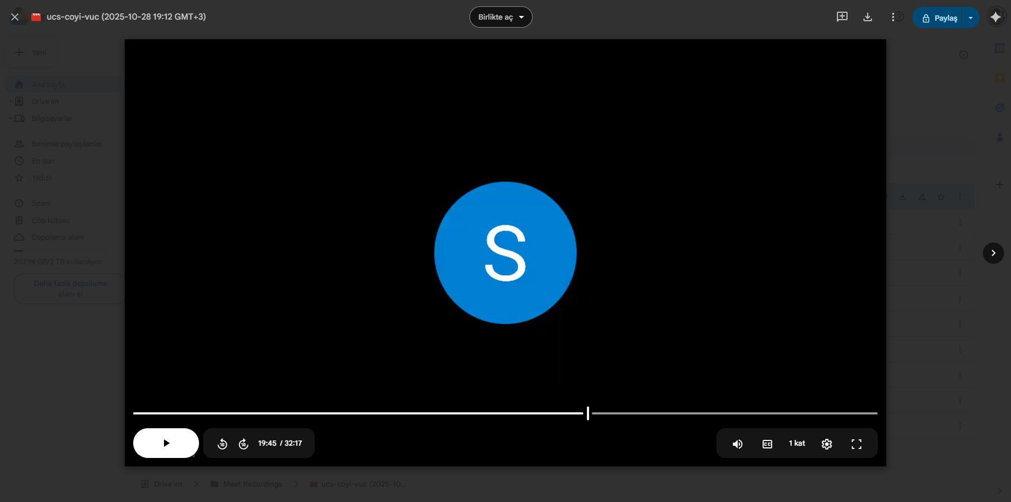This screenshot has width=1011, height=502.
Task: Go to next file with right arrow
Action: [x=993, y=253]
